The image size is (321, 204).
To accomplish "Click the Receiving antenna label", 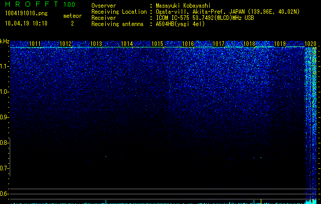I will click(x=117, y=24).
